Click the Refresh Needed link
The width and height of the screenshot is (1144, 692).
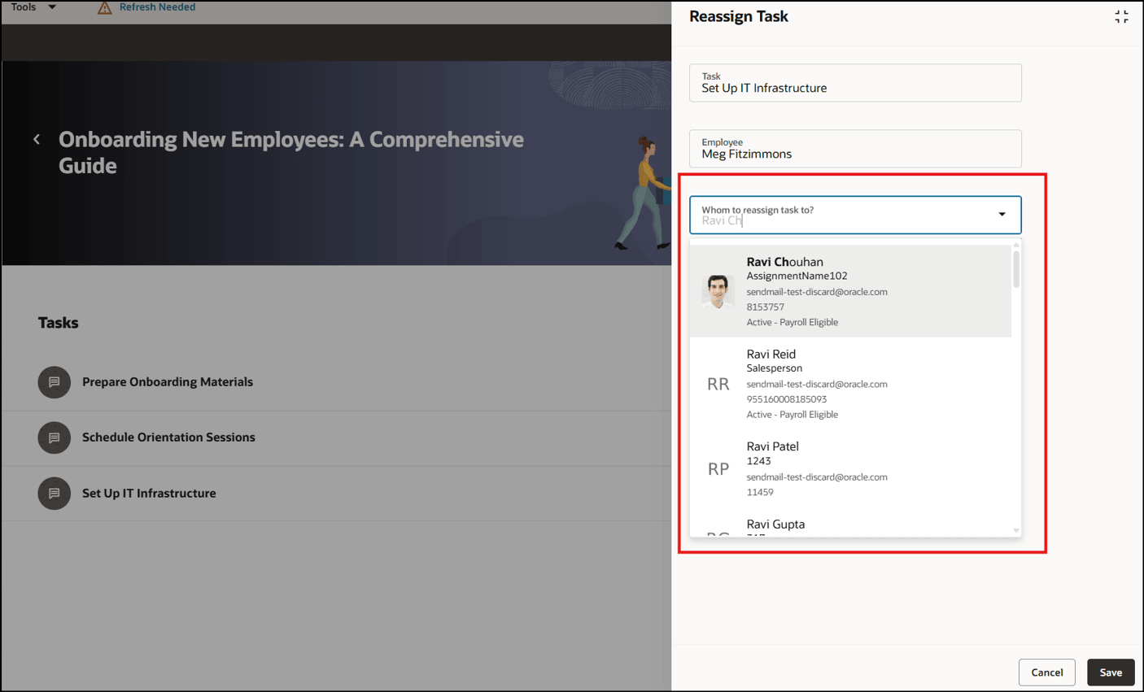(157, 7)
